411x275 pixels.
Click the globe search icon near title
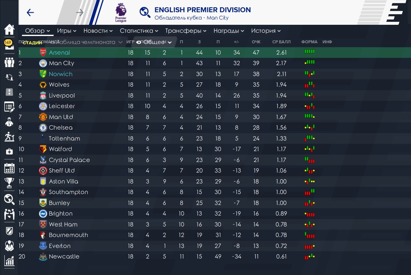coord(145,12)
